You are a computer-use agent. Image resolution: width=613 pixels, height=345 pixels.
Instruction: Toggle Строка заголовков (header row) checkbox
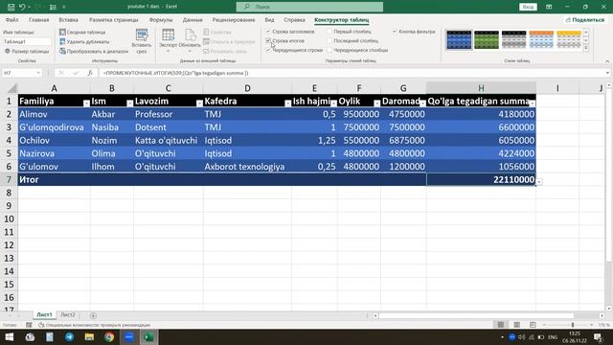[x=268, y=32]
